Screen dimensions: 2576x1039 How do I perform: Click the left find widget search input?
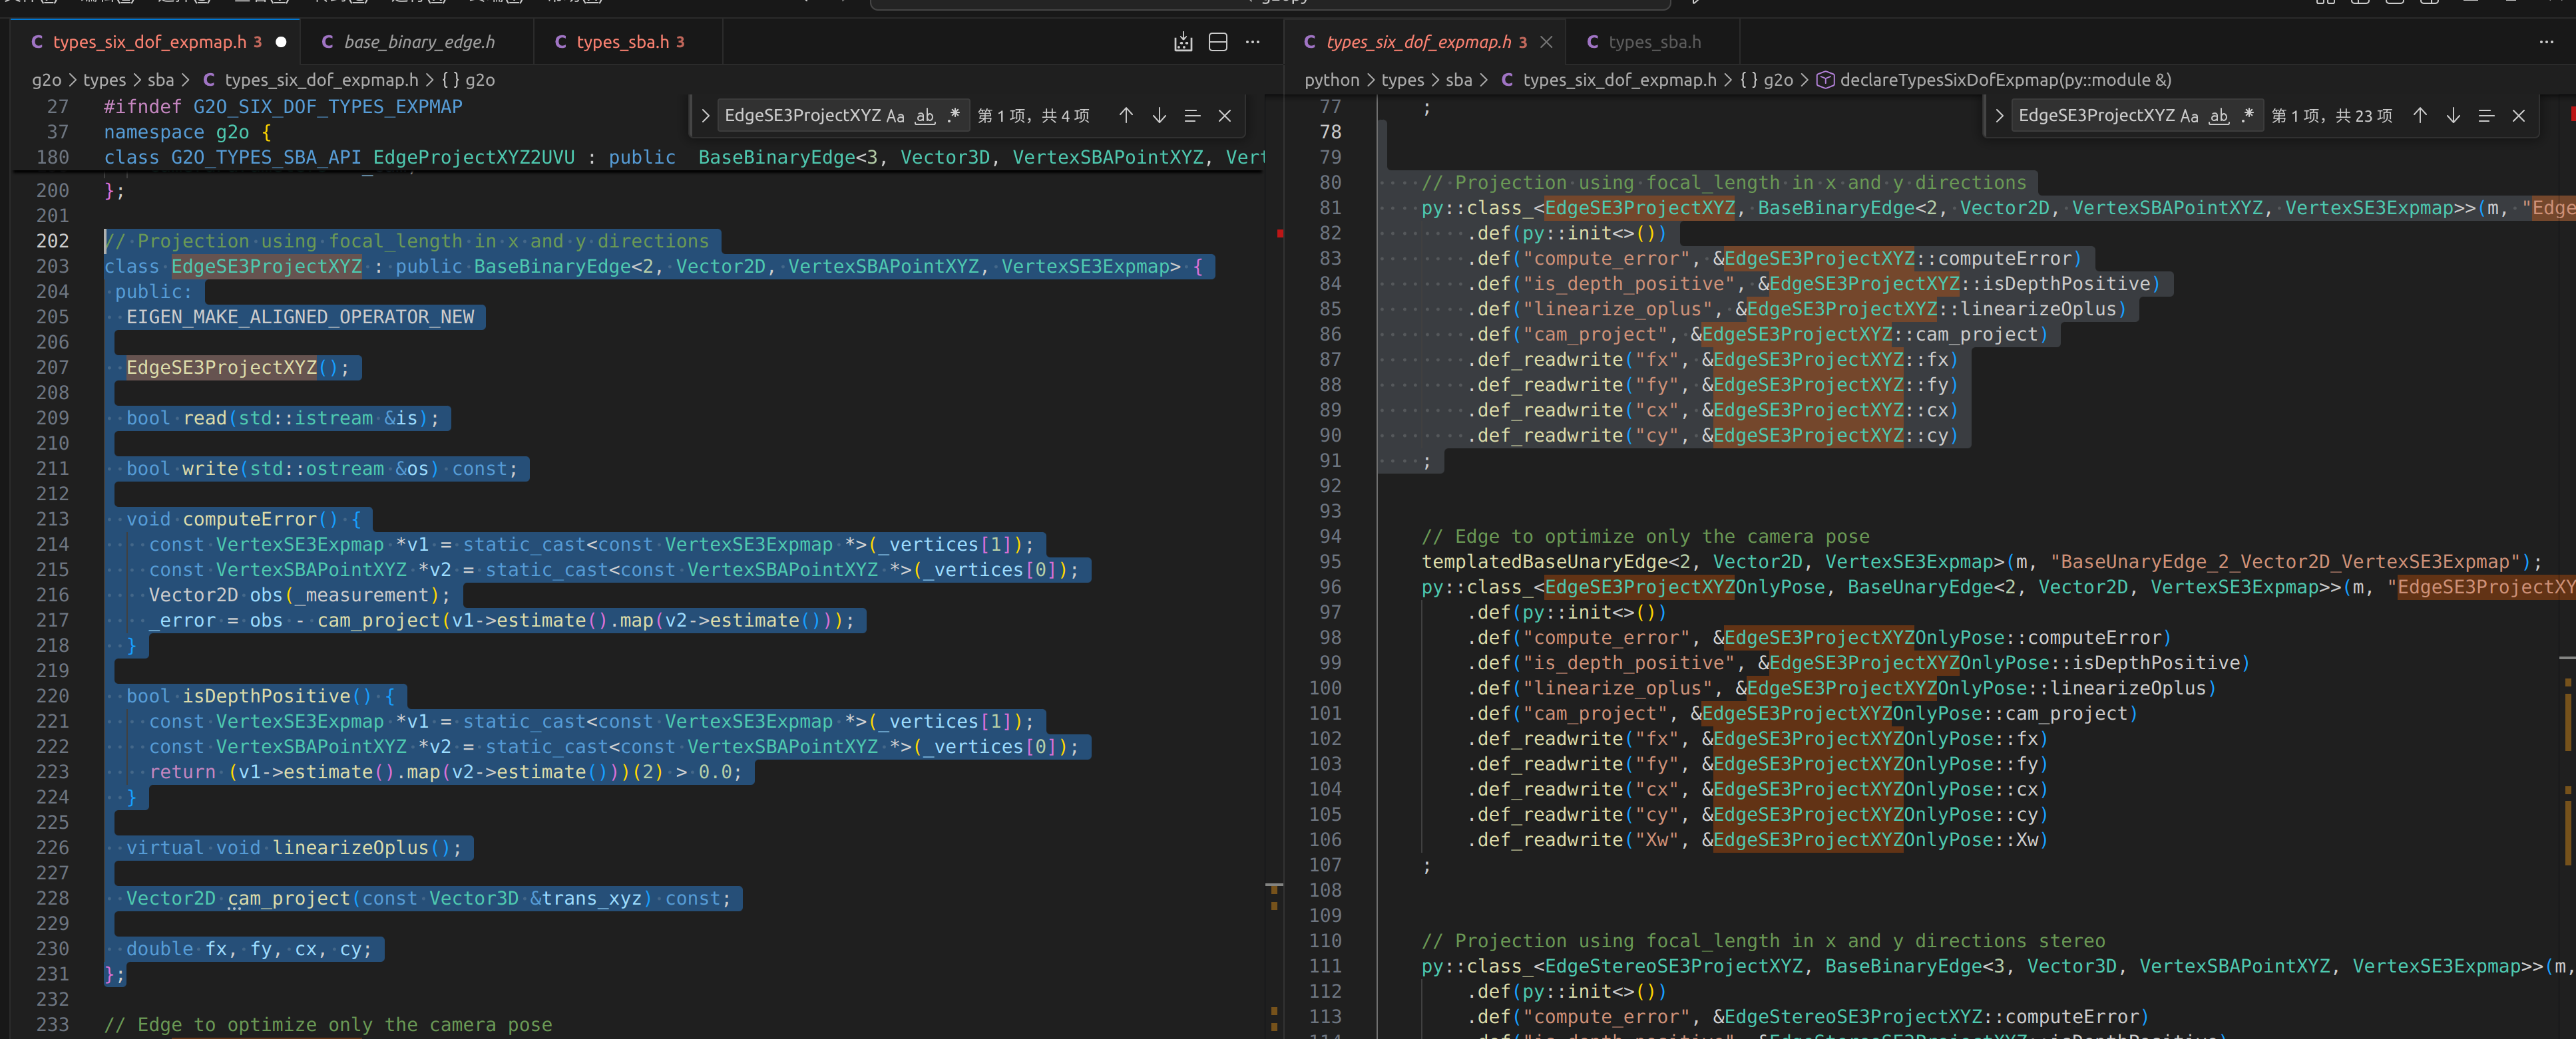tap(800, 116)
